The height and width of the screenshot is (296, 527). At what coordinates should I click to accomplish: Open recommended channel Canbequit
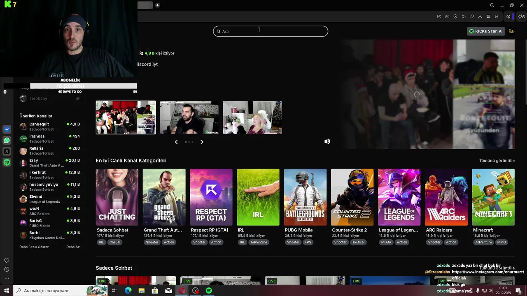click(50, 127)
